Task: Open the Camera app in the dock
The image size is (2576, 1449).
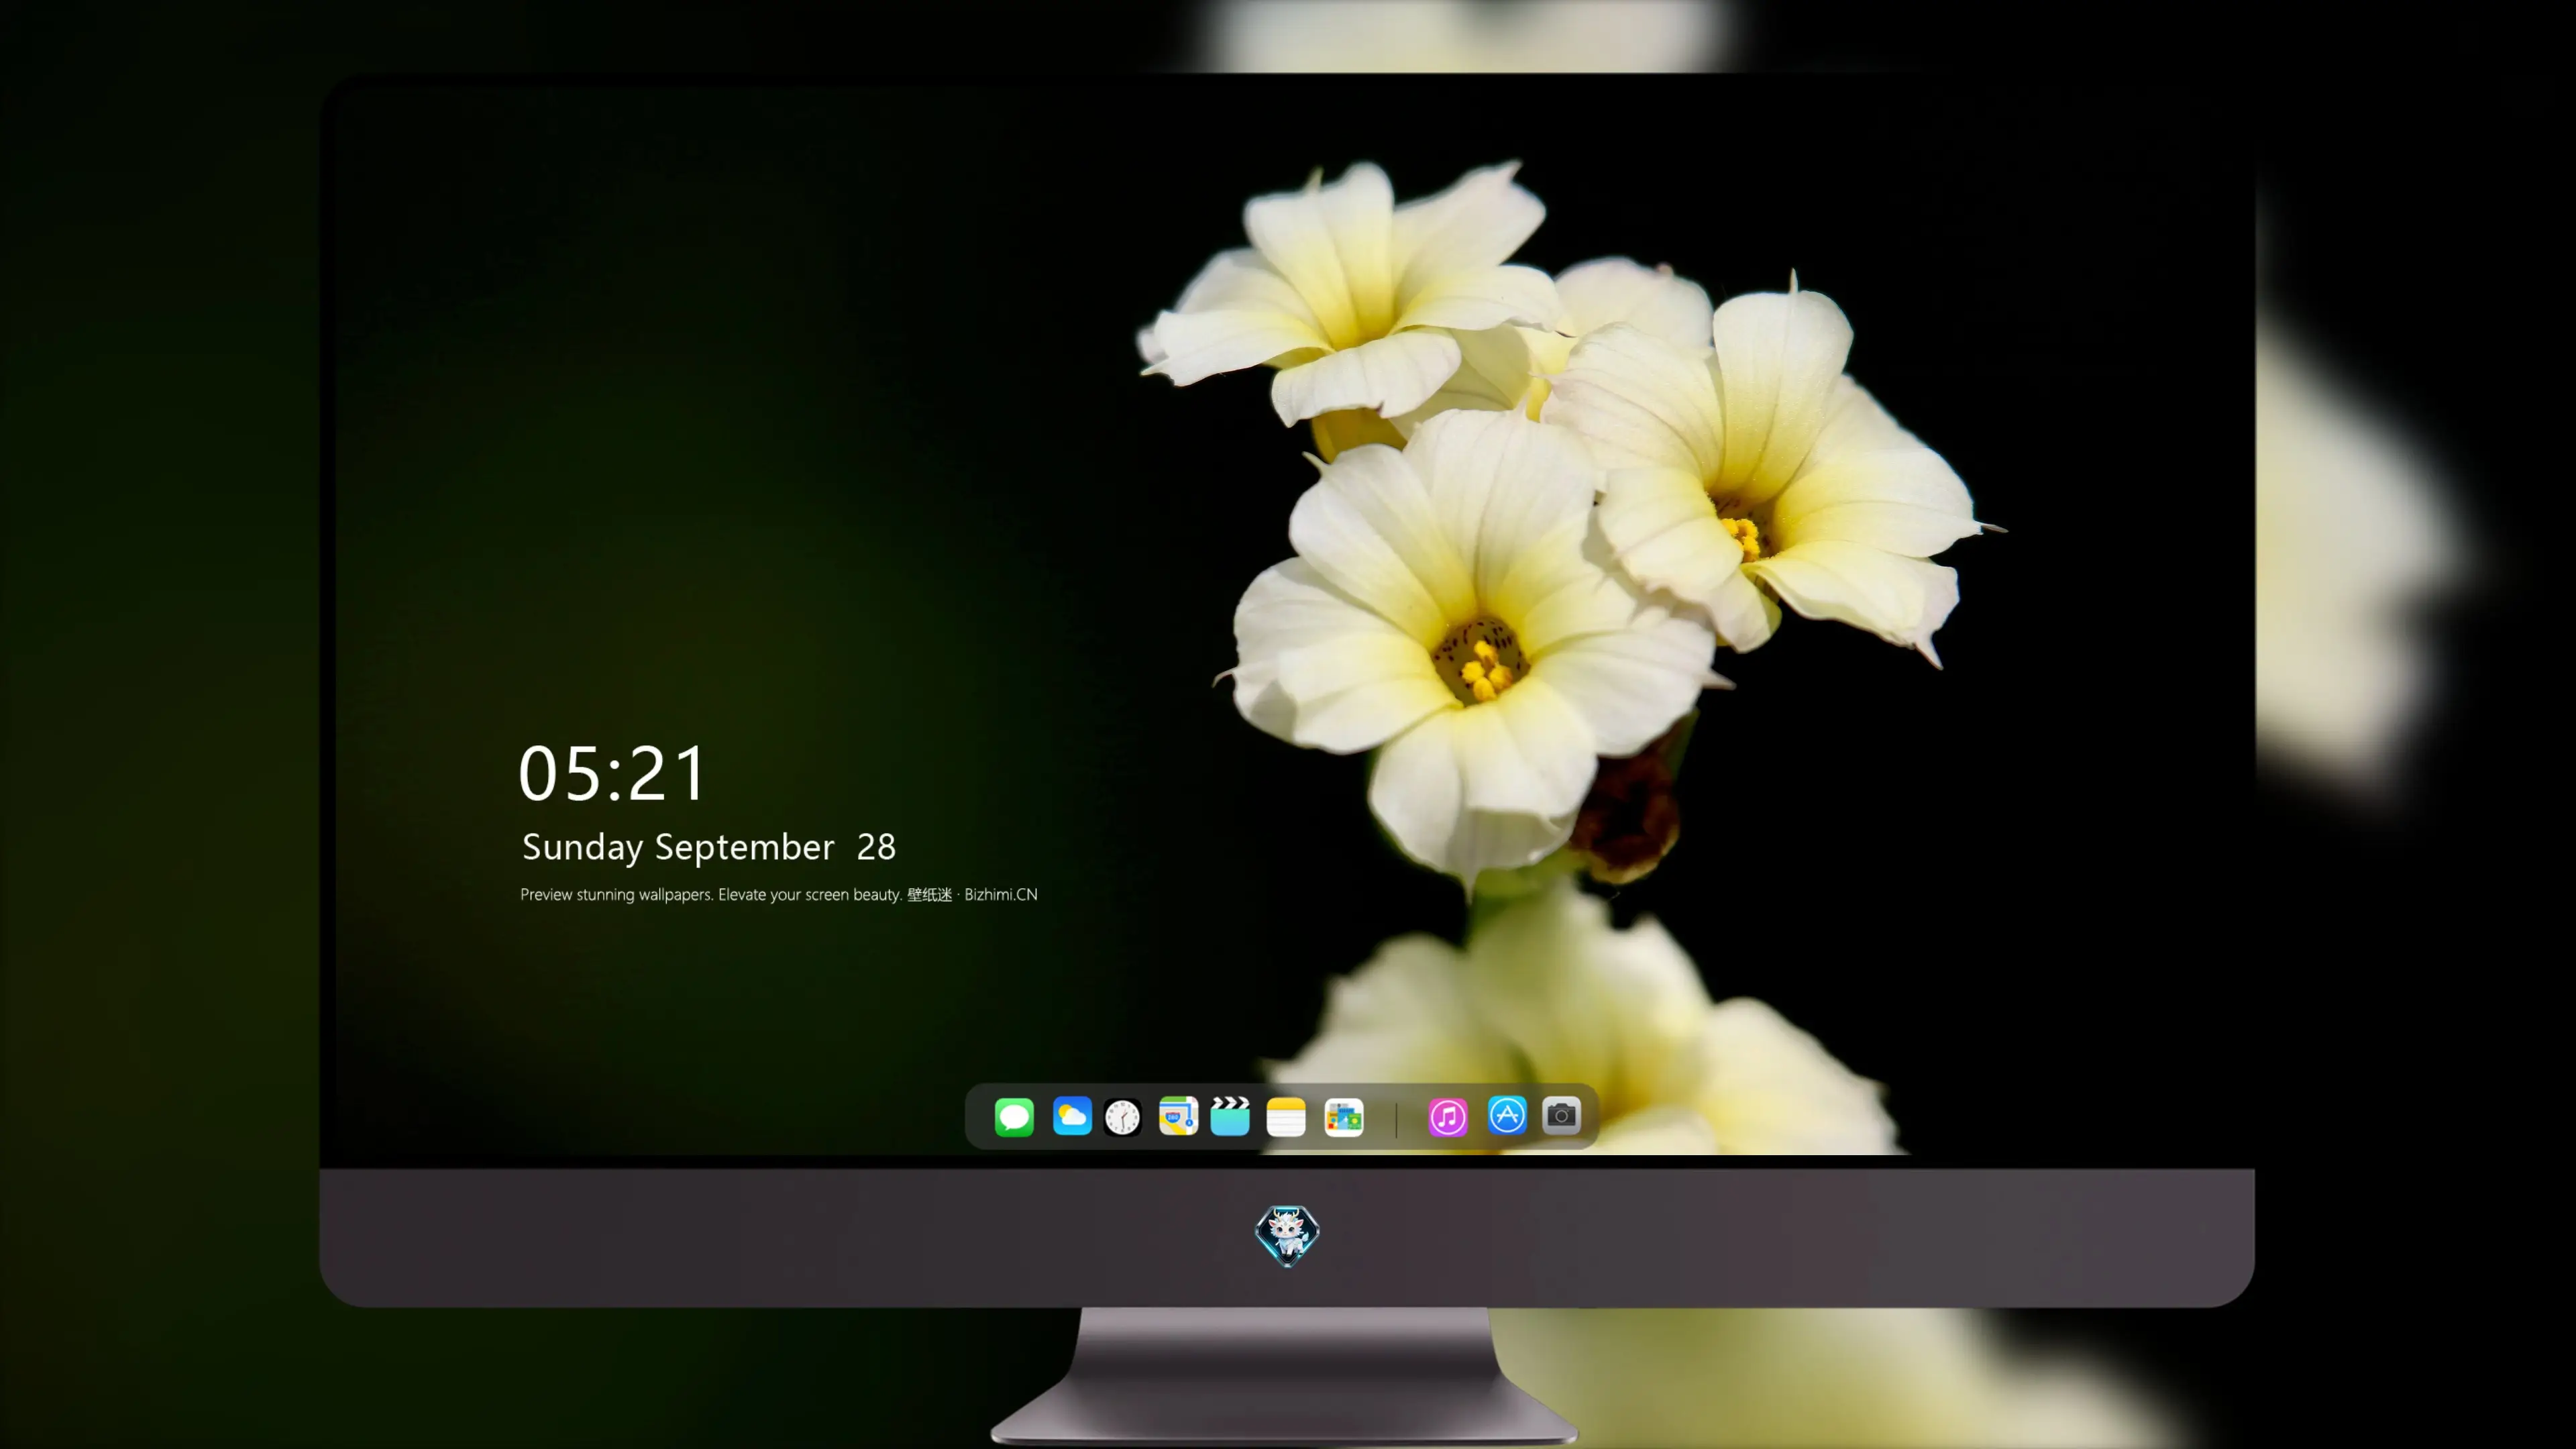Action: [1561, 1115]
